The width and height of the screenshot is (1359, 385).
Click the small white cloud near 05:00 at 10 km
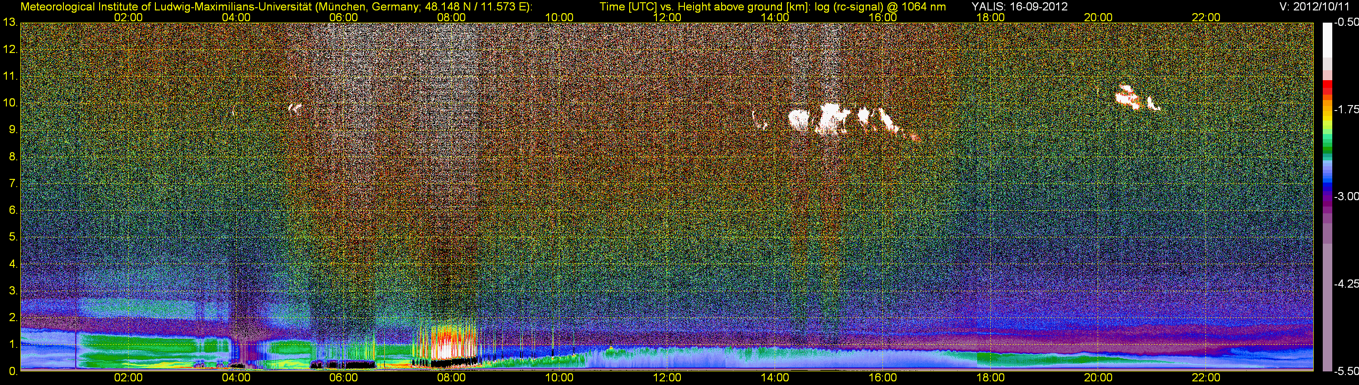click(294, 108)
